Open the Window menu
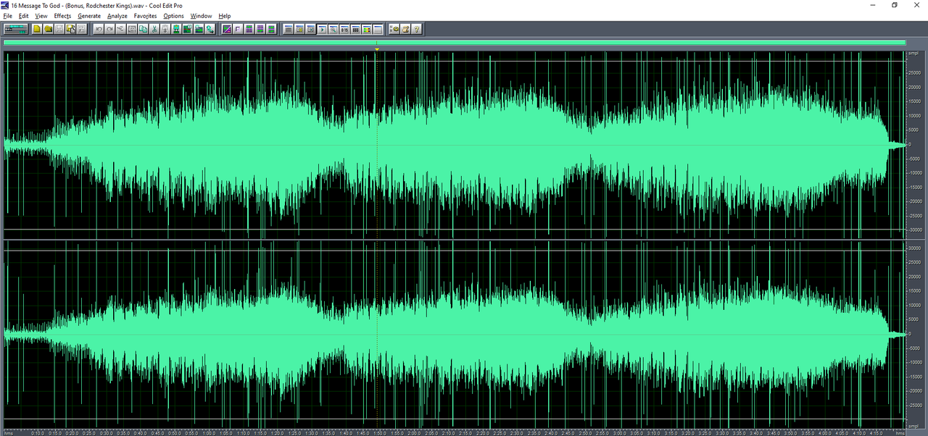 pos(201,16)
